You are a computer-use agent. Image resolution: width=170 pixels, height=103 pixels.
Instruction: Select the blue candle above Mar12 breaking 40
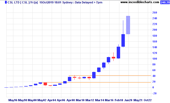94,75
